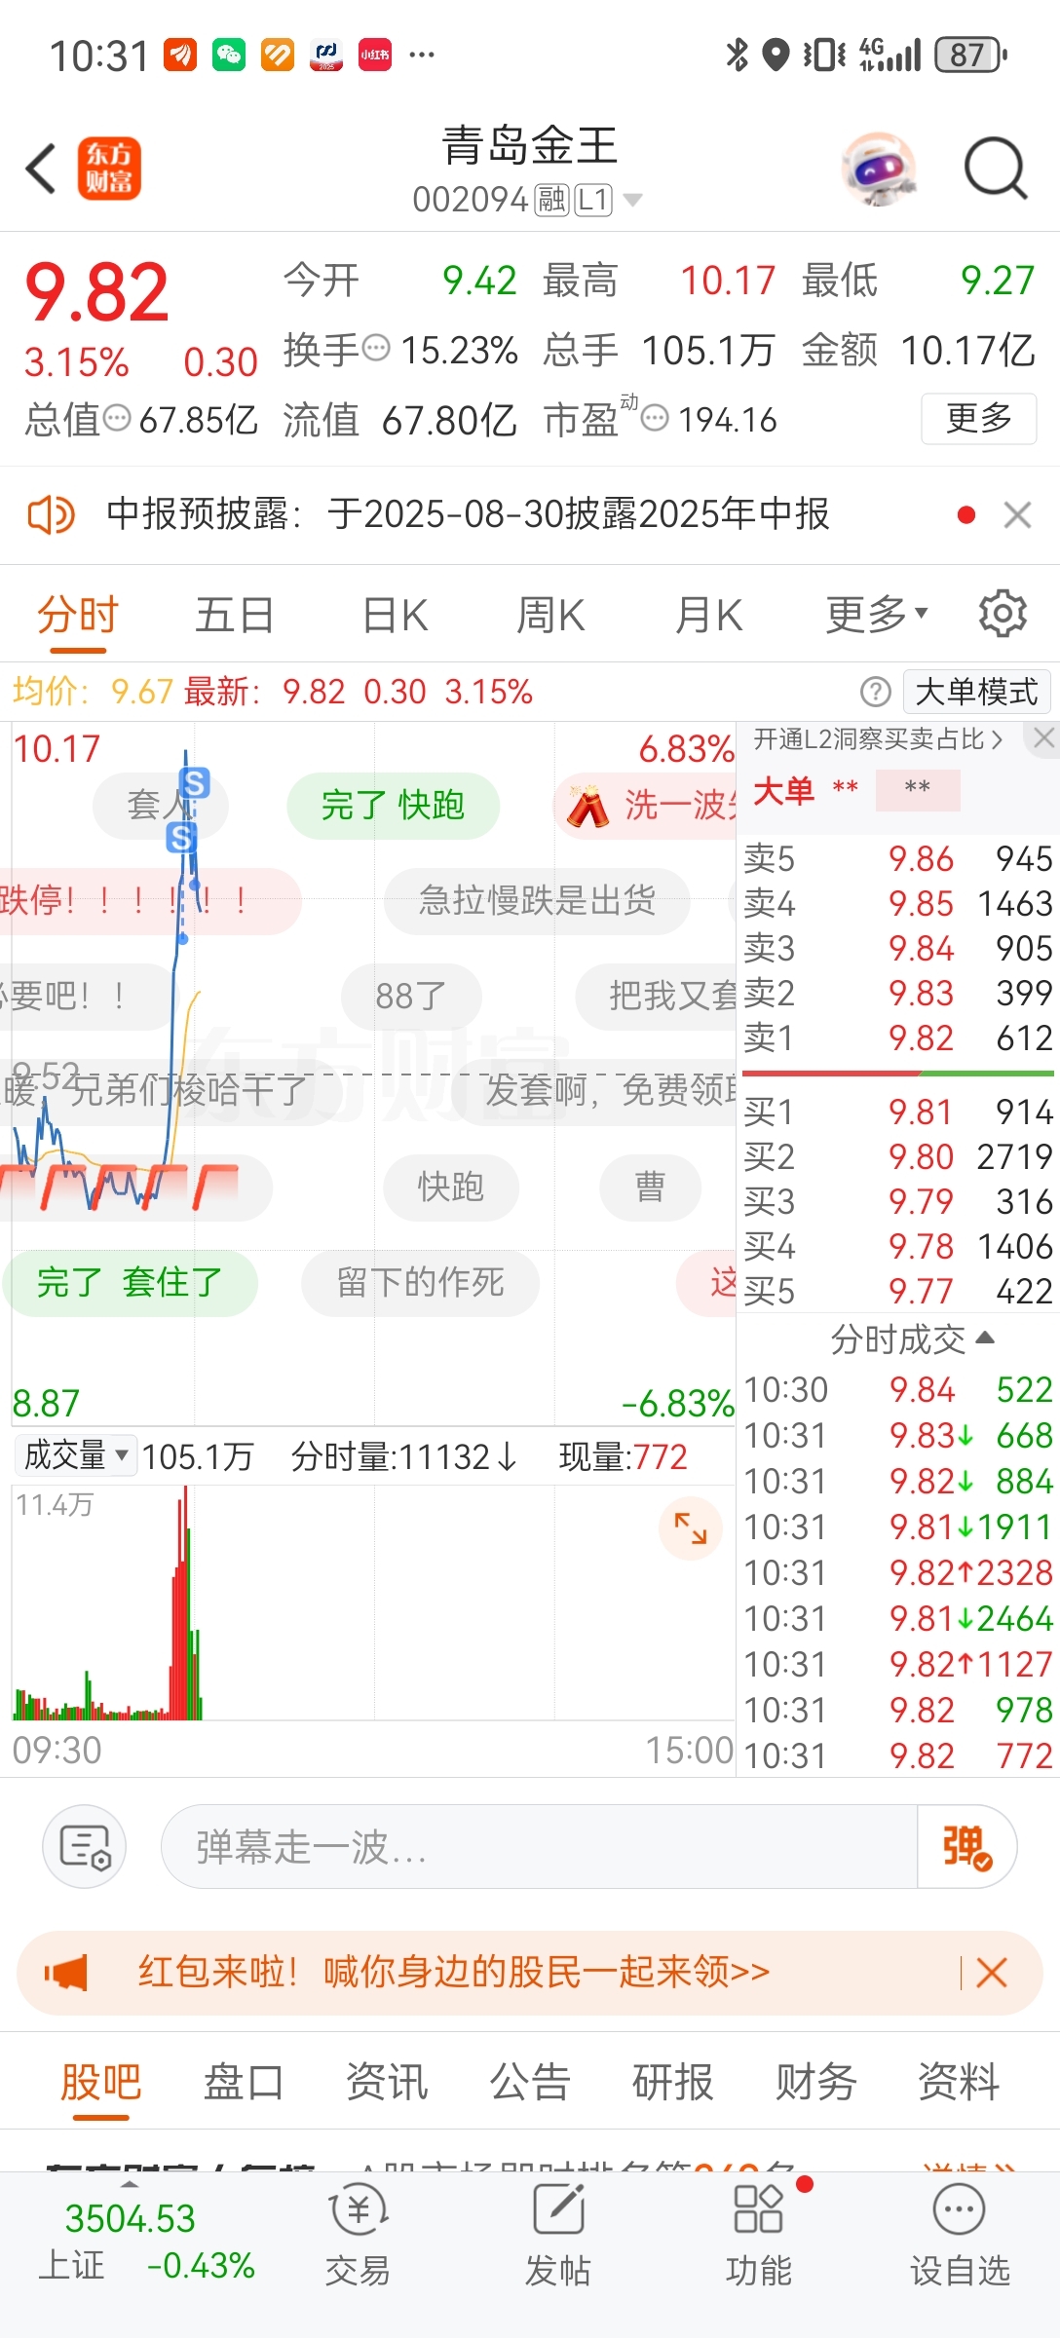The width and height of the screenshot is (1060, 2338).
Task: Toggle the 弹 danmaku switch
Action: [x=966, y=1846]
